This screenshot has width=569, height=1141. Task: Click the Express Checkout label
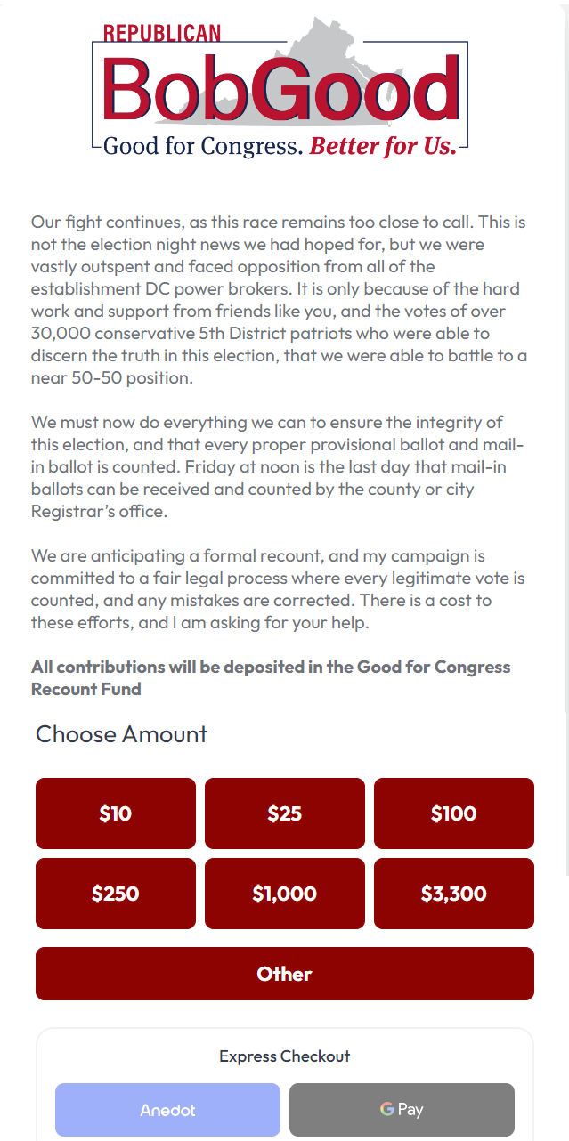(x=285, y=1056)
